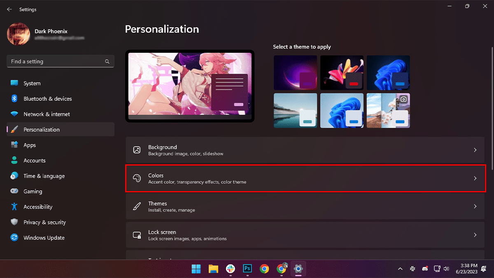Open Network & internet settings
Viewport: 494px width, 278px height.
pyautogui.click(x=47, y=114)
